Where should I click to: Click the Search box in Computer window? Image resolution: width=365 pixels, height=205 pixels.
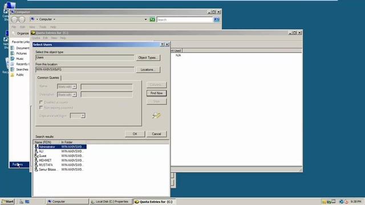185,20
